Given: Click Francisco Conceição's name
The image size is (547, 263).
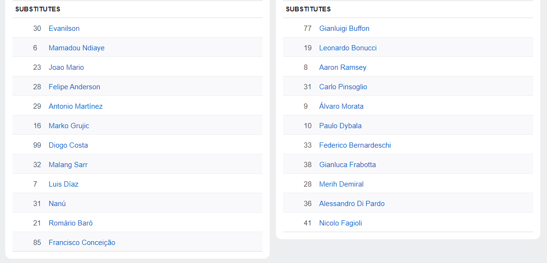Looking at the screenshot, I should [82, 243].
